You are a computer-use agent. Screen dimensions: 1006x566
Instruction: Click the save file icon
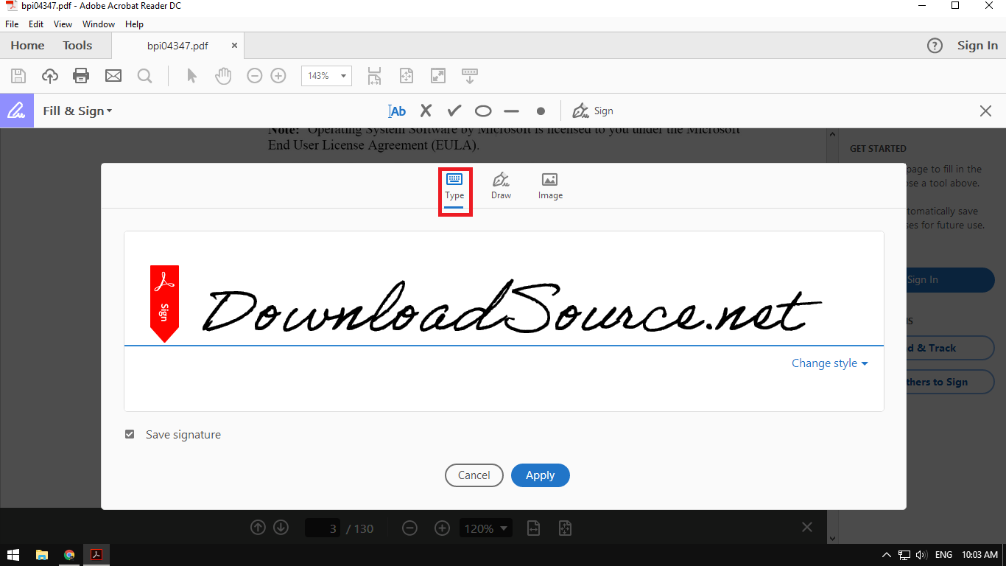[18, 75]
